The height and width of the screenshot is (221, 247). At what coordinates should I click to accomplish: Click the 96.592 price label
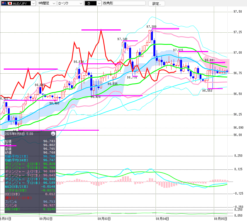[x=40, y=85]
